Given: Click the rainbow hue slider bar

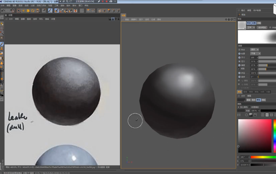Looking at the screenshot, I should pos(263,157).
